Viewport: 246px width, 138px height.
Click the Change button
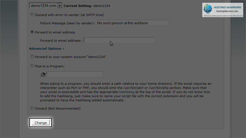coord(41,123)
